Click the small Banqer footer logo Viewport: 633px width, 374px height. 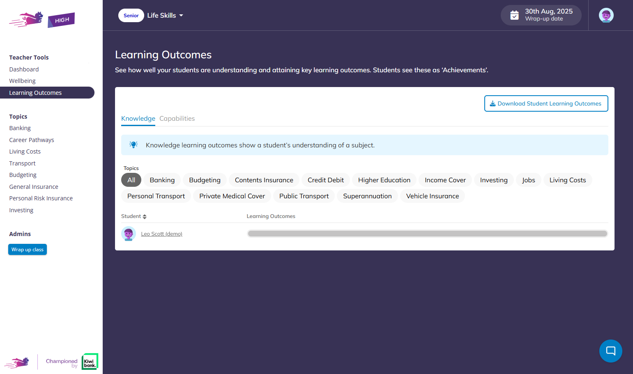(17, 363)
